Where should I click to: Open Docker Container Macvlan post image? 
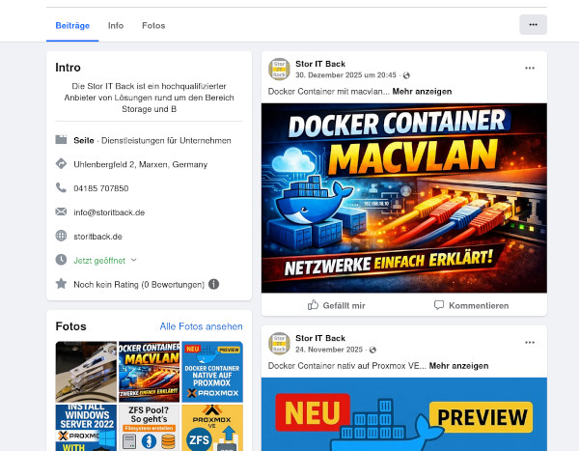(x=404, y=198)
